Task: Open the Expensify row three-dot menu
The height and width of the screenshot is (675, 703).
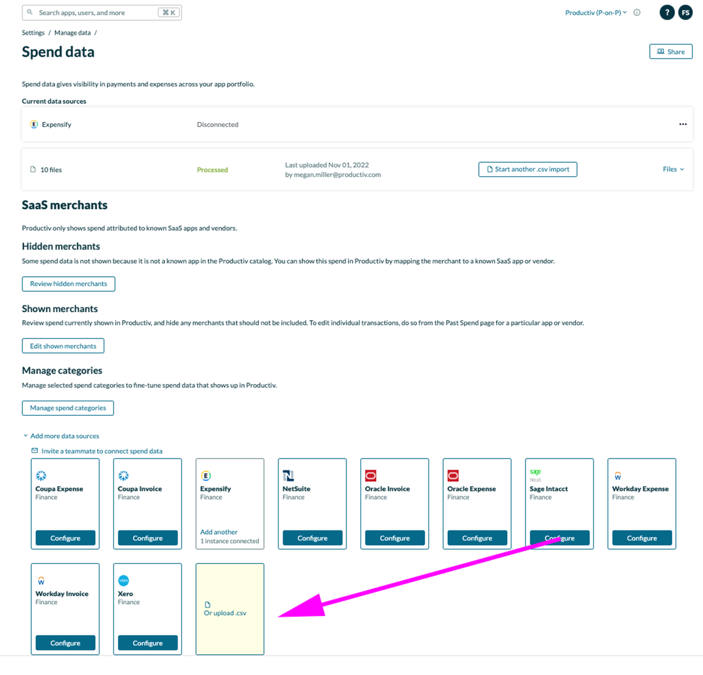Action: 682,124
